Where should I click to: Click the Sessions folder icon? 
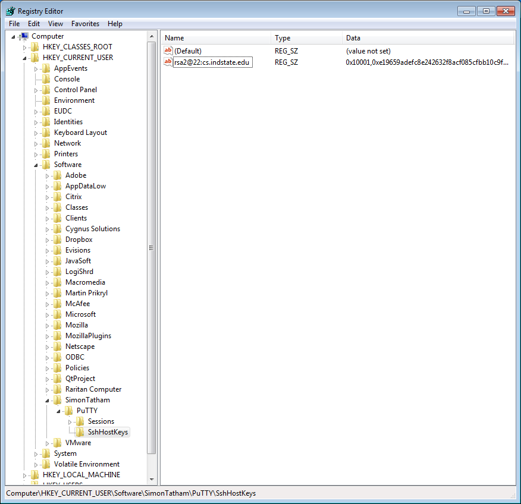coord(80,421)
